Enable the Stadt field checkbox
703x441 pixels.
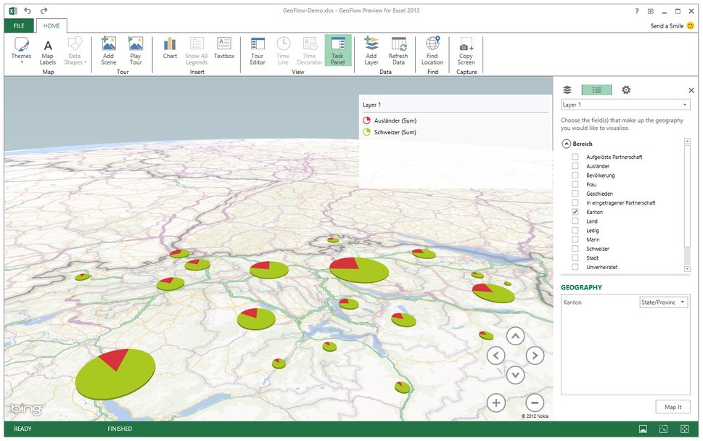pyautogui.click(x=575, y=258)
